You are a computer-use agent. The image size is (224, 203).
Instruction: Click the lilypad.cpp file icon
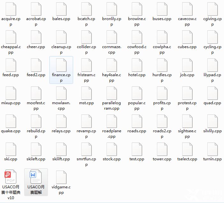pos(212,65)
